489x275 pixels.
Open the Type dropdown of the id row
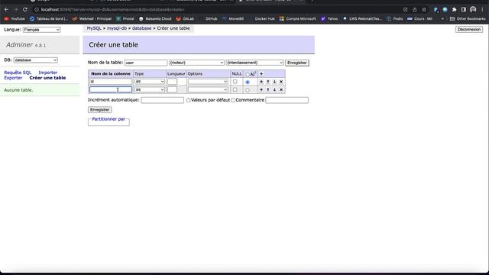pos(150,82)
